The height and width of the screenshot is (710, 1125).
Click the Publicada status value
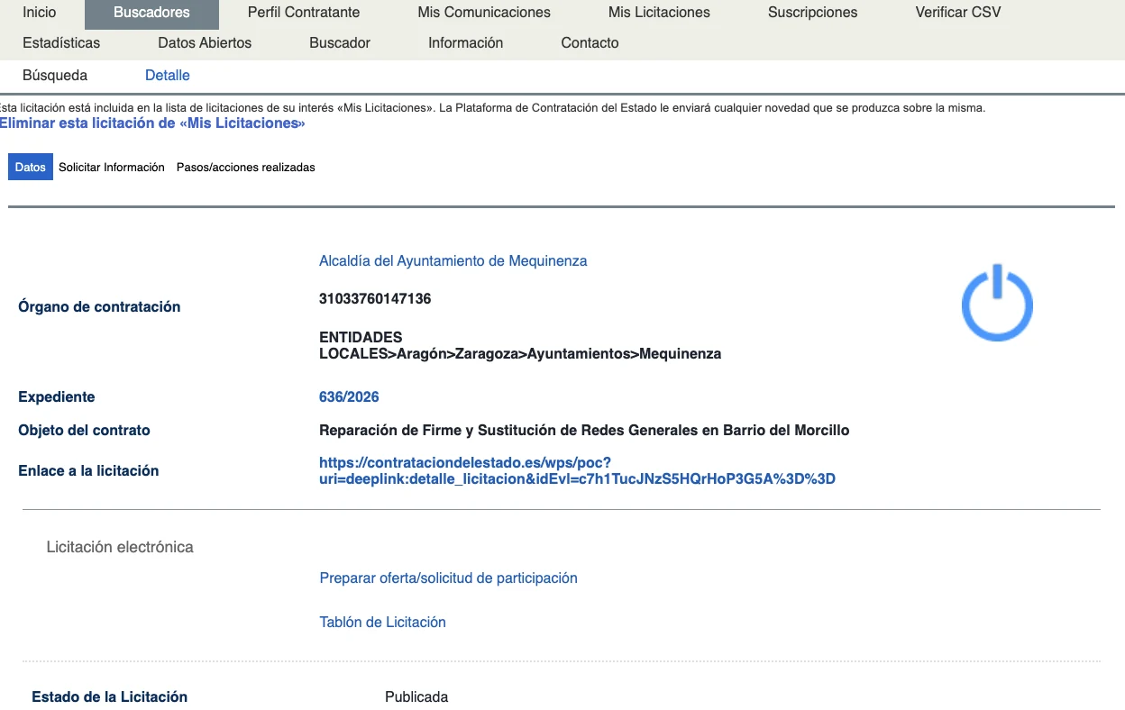tap(416, 696)
